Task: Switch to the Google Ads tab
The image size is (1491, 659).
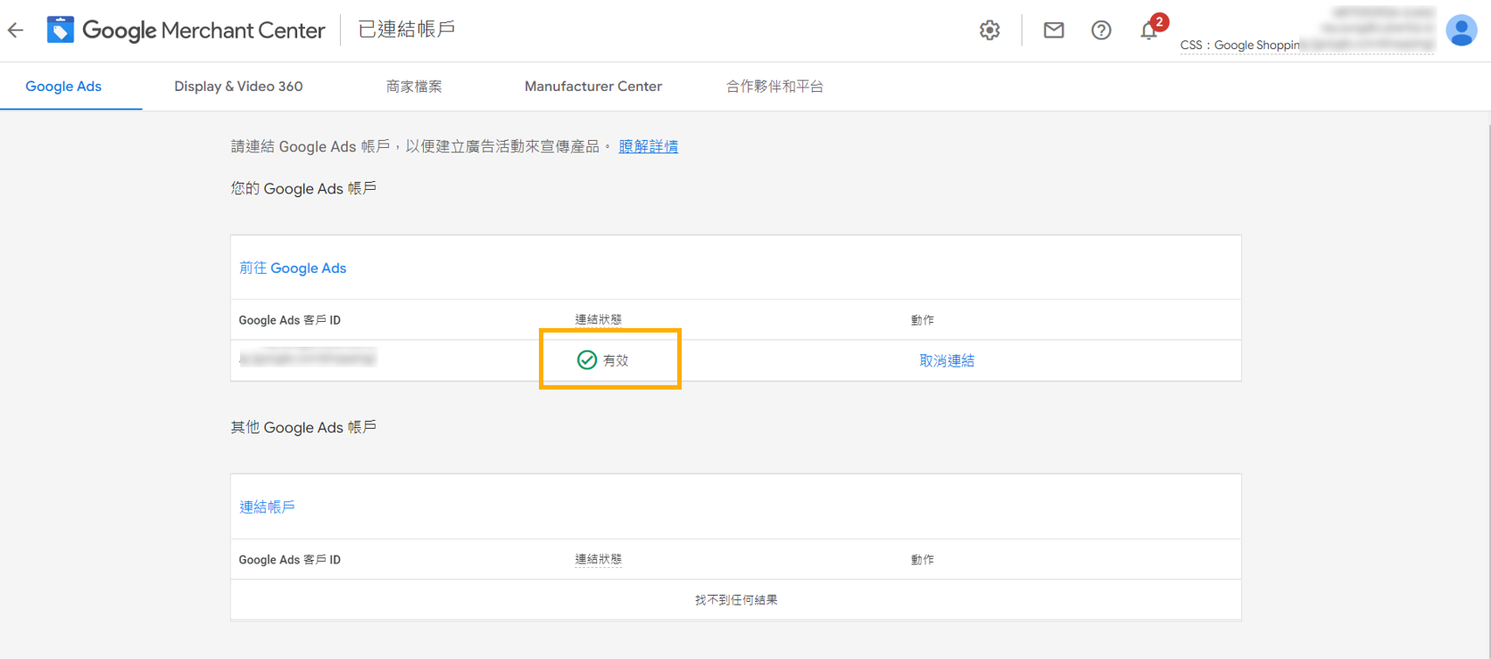Action: tap(63, 86)
